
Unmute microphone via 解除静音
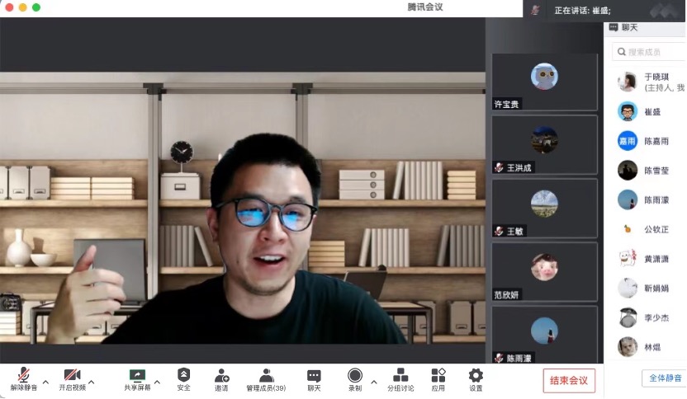[x=24, y=377]
